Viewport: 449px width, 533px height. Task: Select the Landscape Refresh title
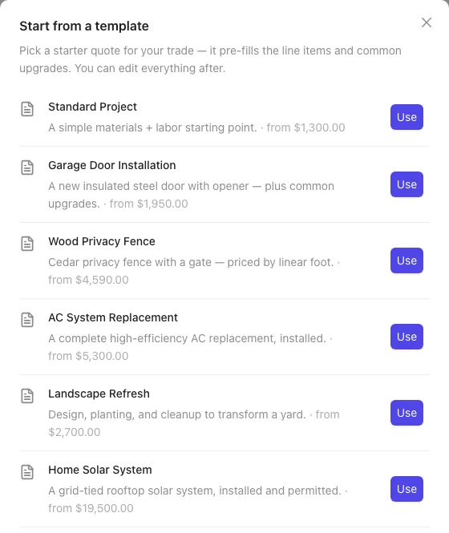coord(99,394)
